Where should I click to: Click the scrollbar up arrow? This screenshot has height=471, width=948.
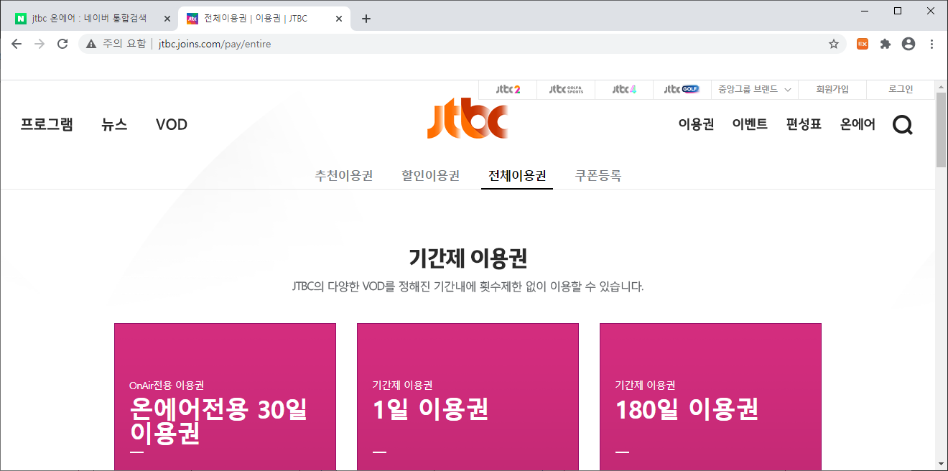[x=942, y=86]
